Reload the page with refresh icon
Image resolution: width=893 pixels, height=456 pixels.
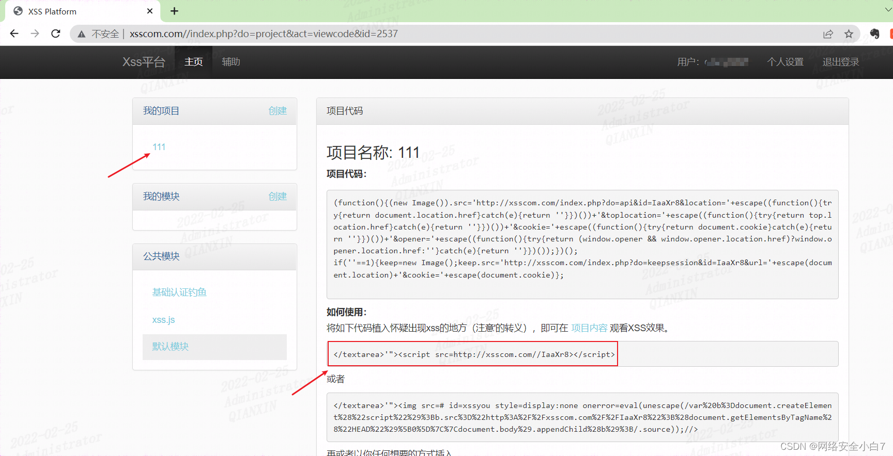point(56,34)
